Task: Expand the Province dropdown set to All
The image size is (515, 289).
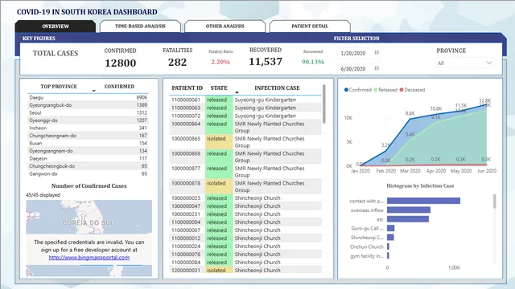Action: 464,63
